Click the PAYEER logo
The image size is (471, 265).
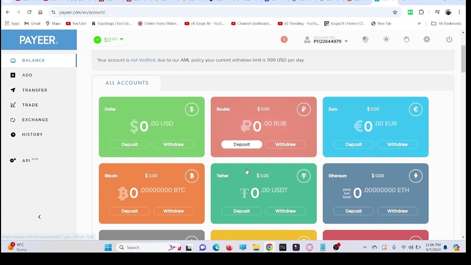tap(39, 40)
